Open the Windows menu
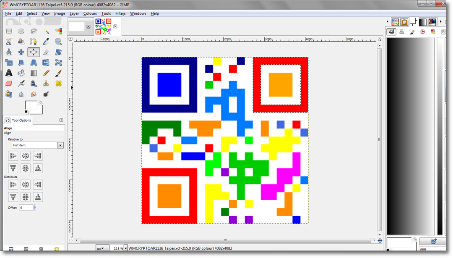Image resolution: width=453 pixels, height=258 pixels. pyautogui.click(x=138, y=13)
